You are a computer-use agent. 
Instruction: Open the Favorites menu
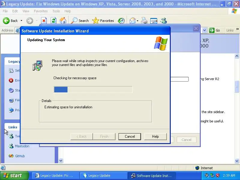[x=40, y=11]
